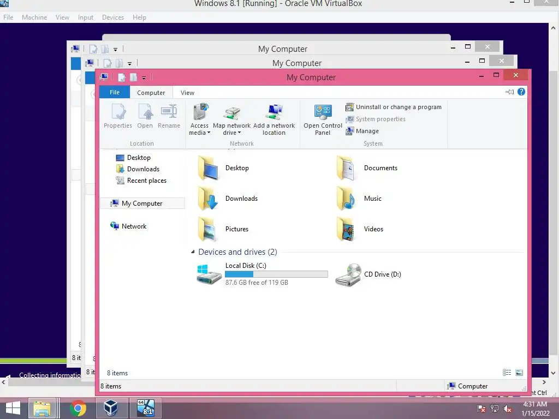Viewport: 559px width, 419px height.
Task: Click the Open ribbon button
Action: (145, 116)
